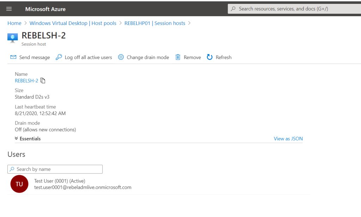The width and height of the screenshot is (361, 217).
Task: Click the REBELSH-2 name link
Action: [x=26, y=81]
